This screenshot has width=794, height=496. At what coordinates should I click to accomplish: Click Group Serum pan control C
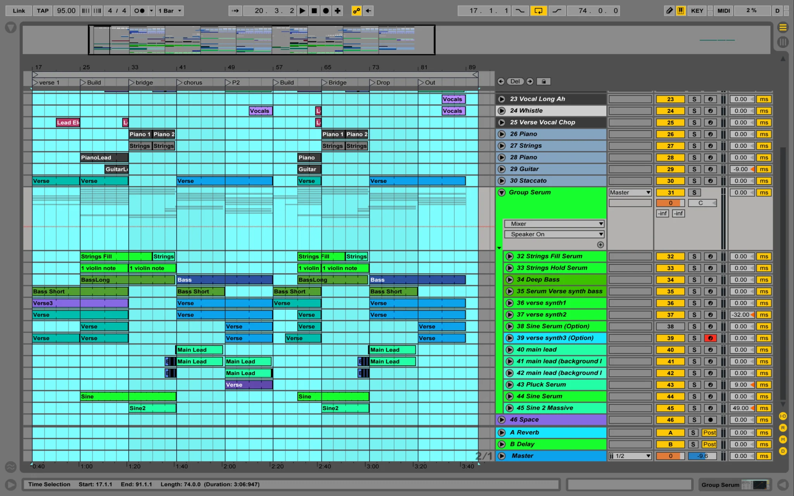[702, 203]
